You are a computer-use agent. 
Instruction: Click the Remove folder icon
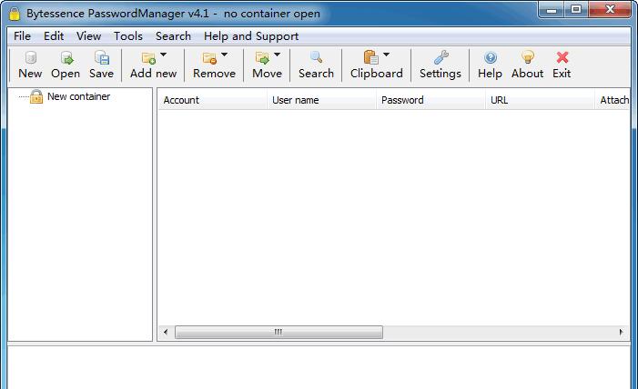point(209,58)
